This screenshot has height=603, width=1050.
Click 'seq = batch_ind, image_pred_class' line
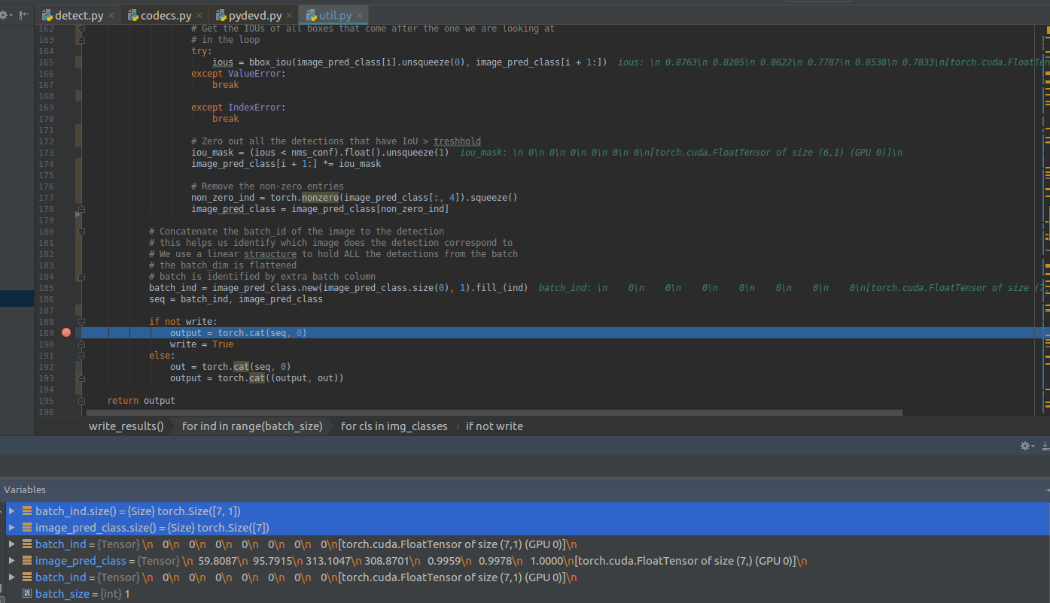(x=236, y=299)
